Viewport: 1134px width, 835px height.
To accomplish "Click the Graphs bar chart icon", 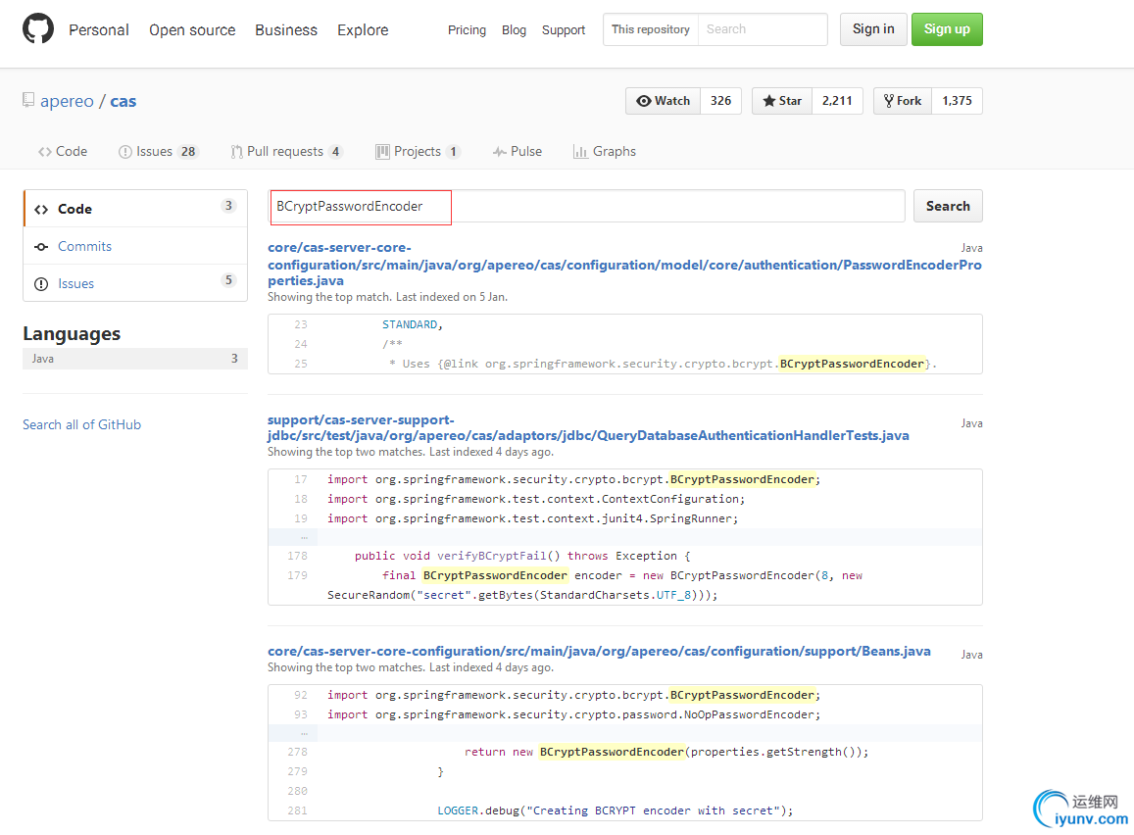I will (580, 152).
